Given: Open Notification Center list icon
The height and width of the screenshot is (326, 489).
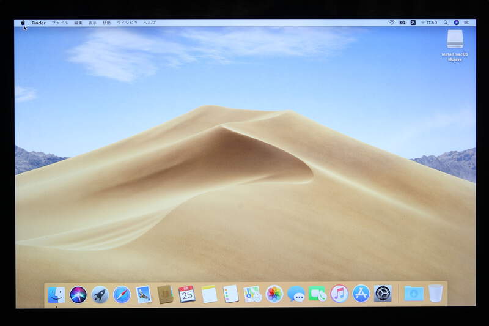Looking at the screenshot, I should [x=466, y=23].
